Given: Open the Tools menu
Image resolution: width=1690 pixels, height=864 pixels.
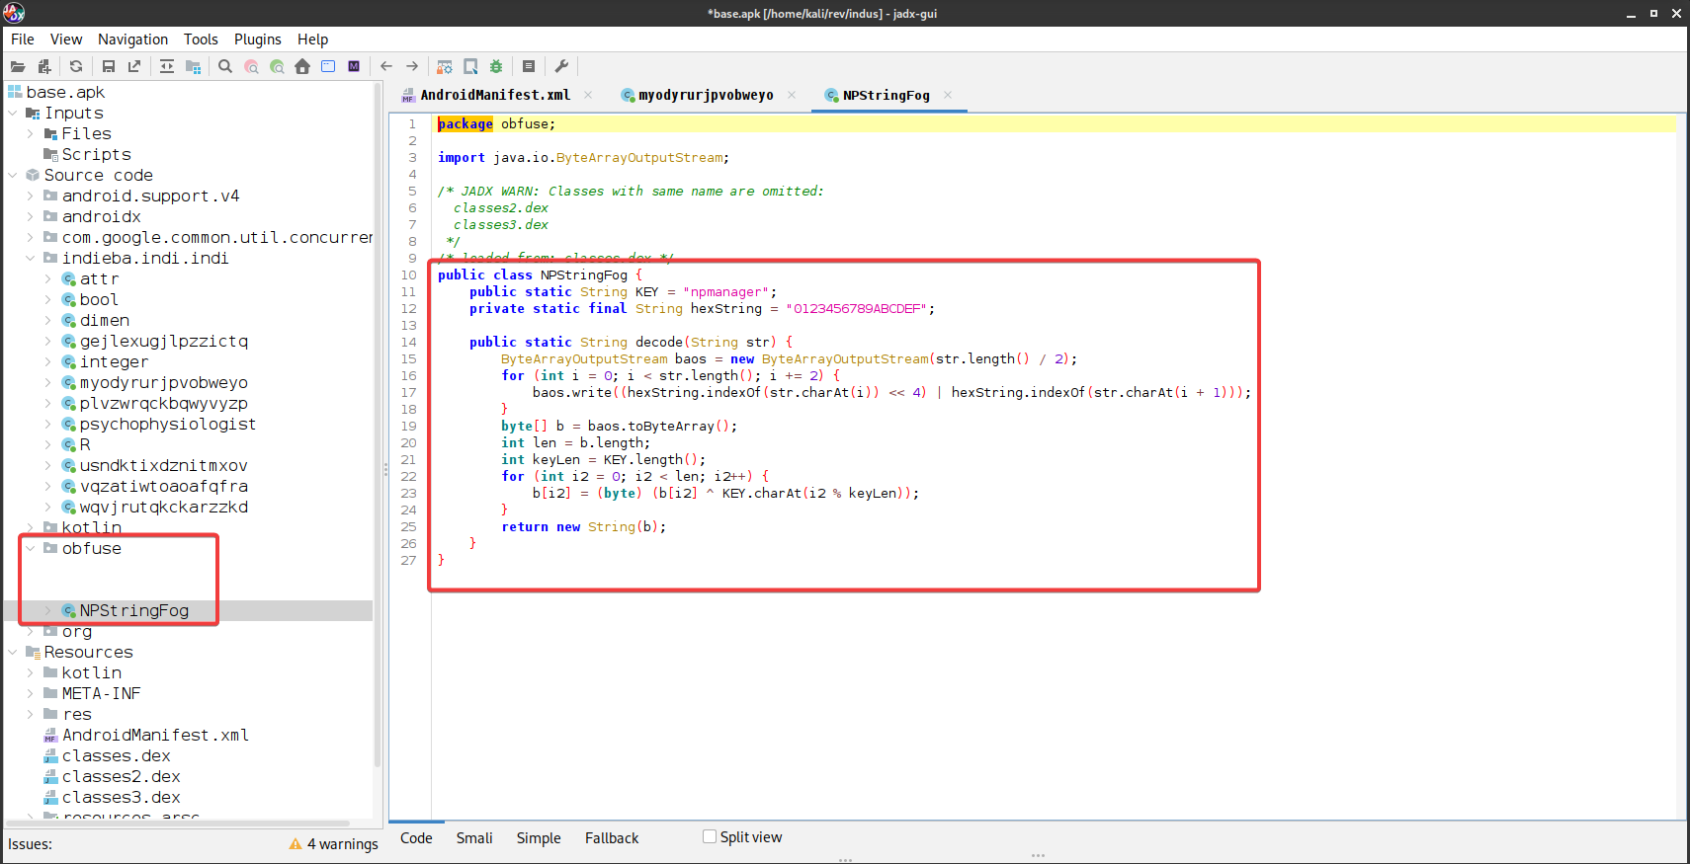Looking at the screenshot, I should (x=201, y=39).
